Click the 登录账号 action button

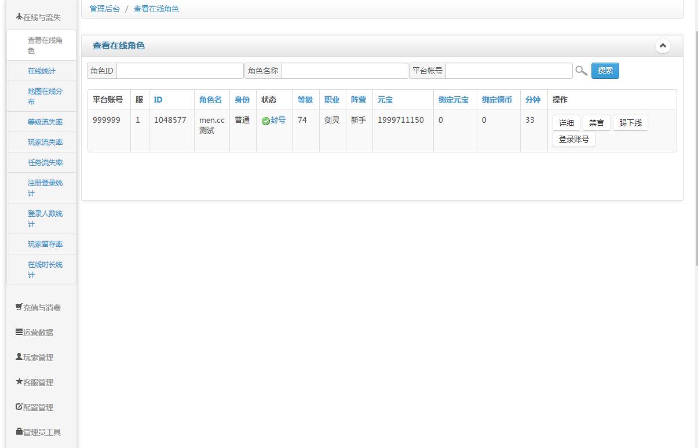[573, 139]
